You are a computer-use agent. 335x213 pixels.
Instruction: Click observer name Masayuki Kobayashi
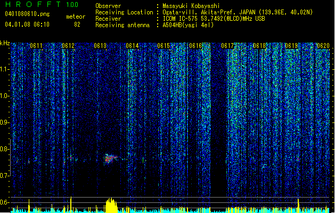click(191, 6)
